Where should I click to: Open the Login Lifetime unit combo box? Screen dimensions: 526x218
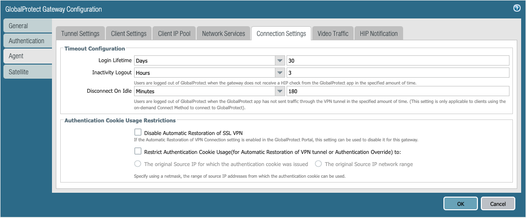(x=209, y=61)
